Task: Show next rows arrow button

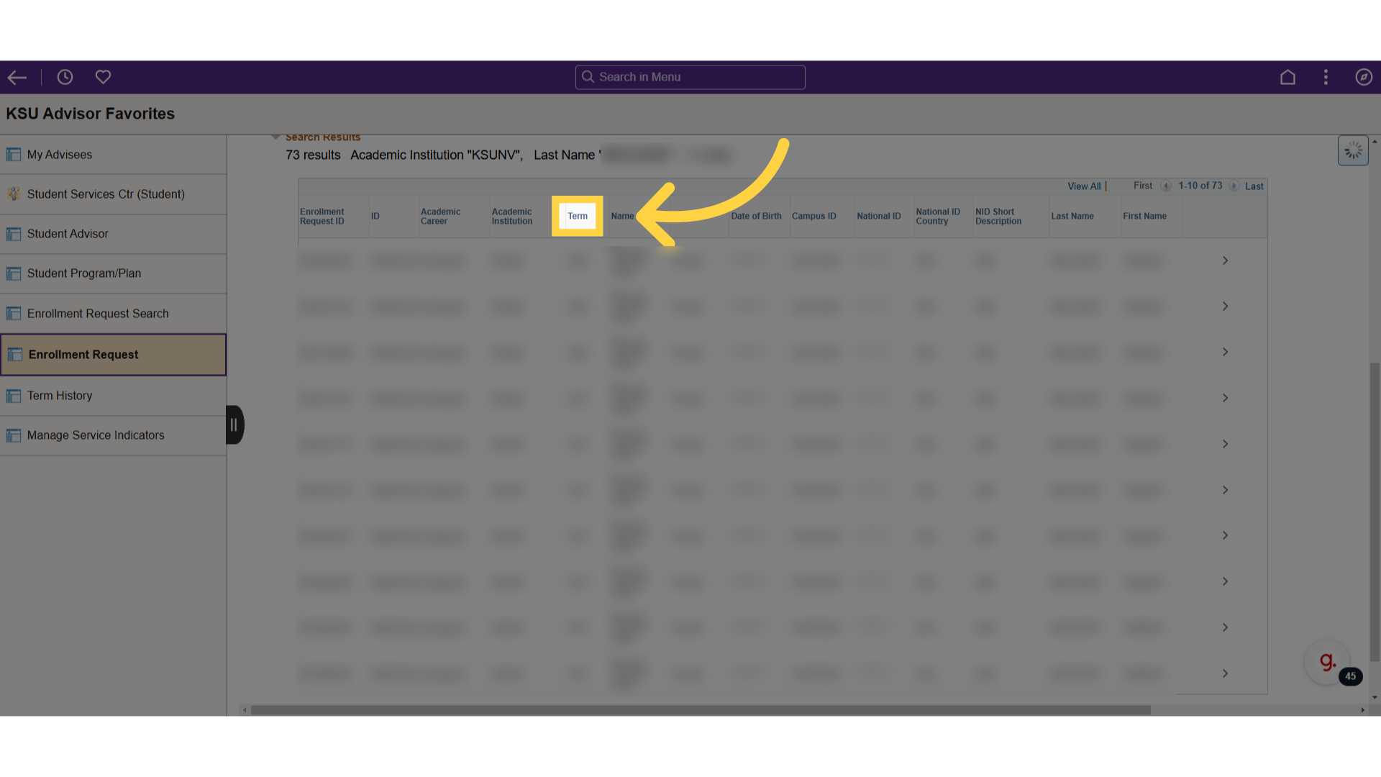Action: 1234,186
